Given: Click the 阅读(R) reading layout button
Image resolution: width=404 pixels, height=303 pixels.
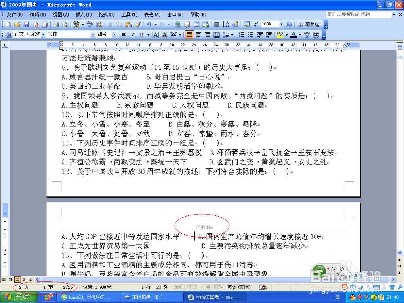Looking at the screenshot, I should (x=309, y=25).
